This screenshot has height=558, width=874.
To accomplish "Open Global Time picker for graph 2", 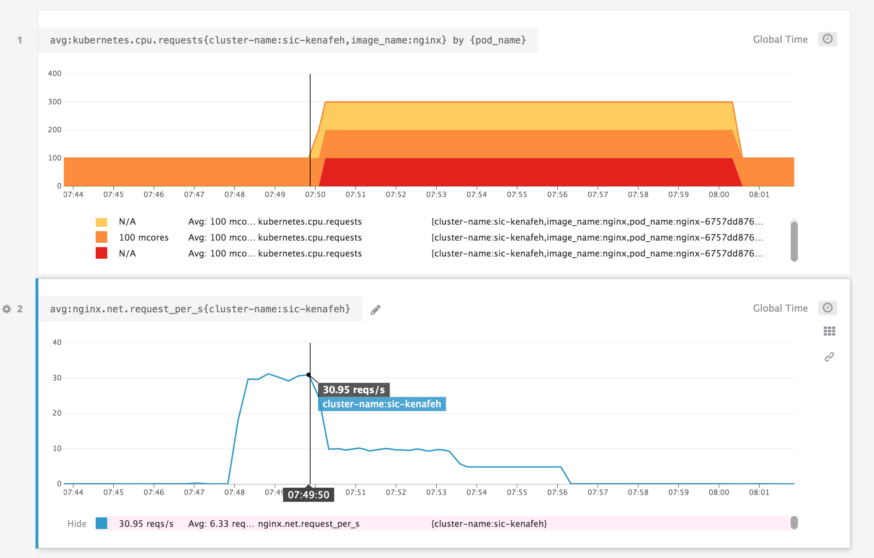I will click(x=781, y=308).
